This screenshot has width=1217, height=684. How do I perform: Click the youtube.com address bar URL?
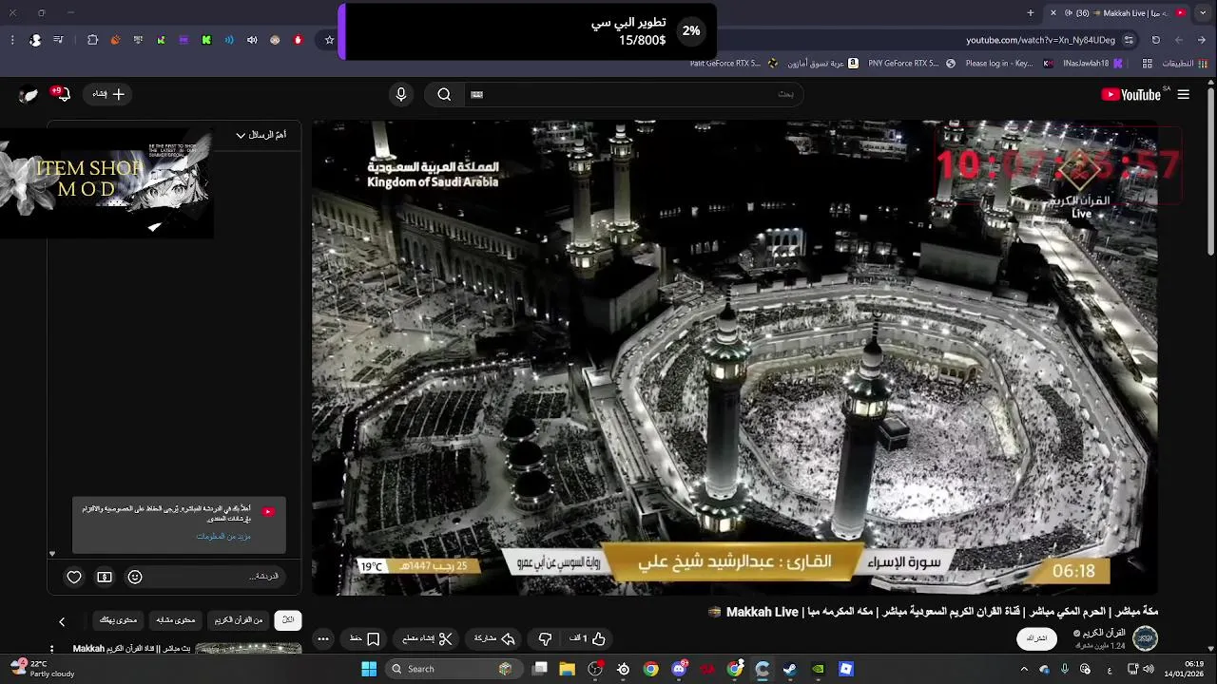click(1040, 40)
